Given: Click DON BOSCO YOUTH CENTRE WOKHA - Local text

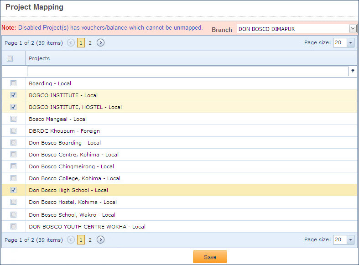Looking at the screenshot, I should tap(87, 227).
